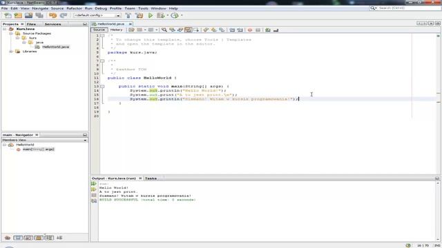Open the Team menu
The image size is (442, 248).
click(x=130, y=8)
